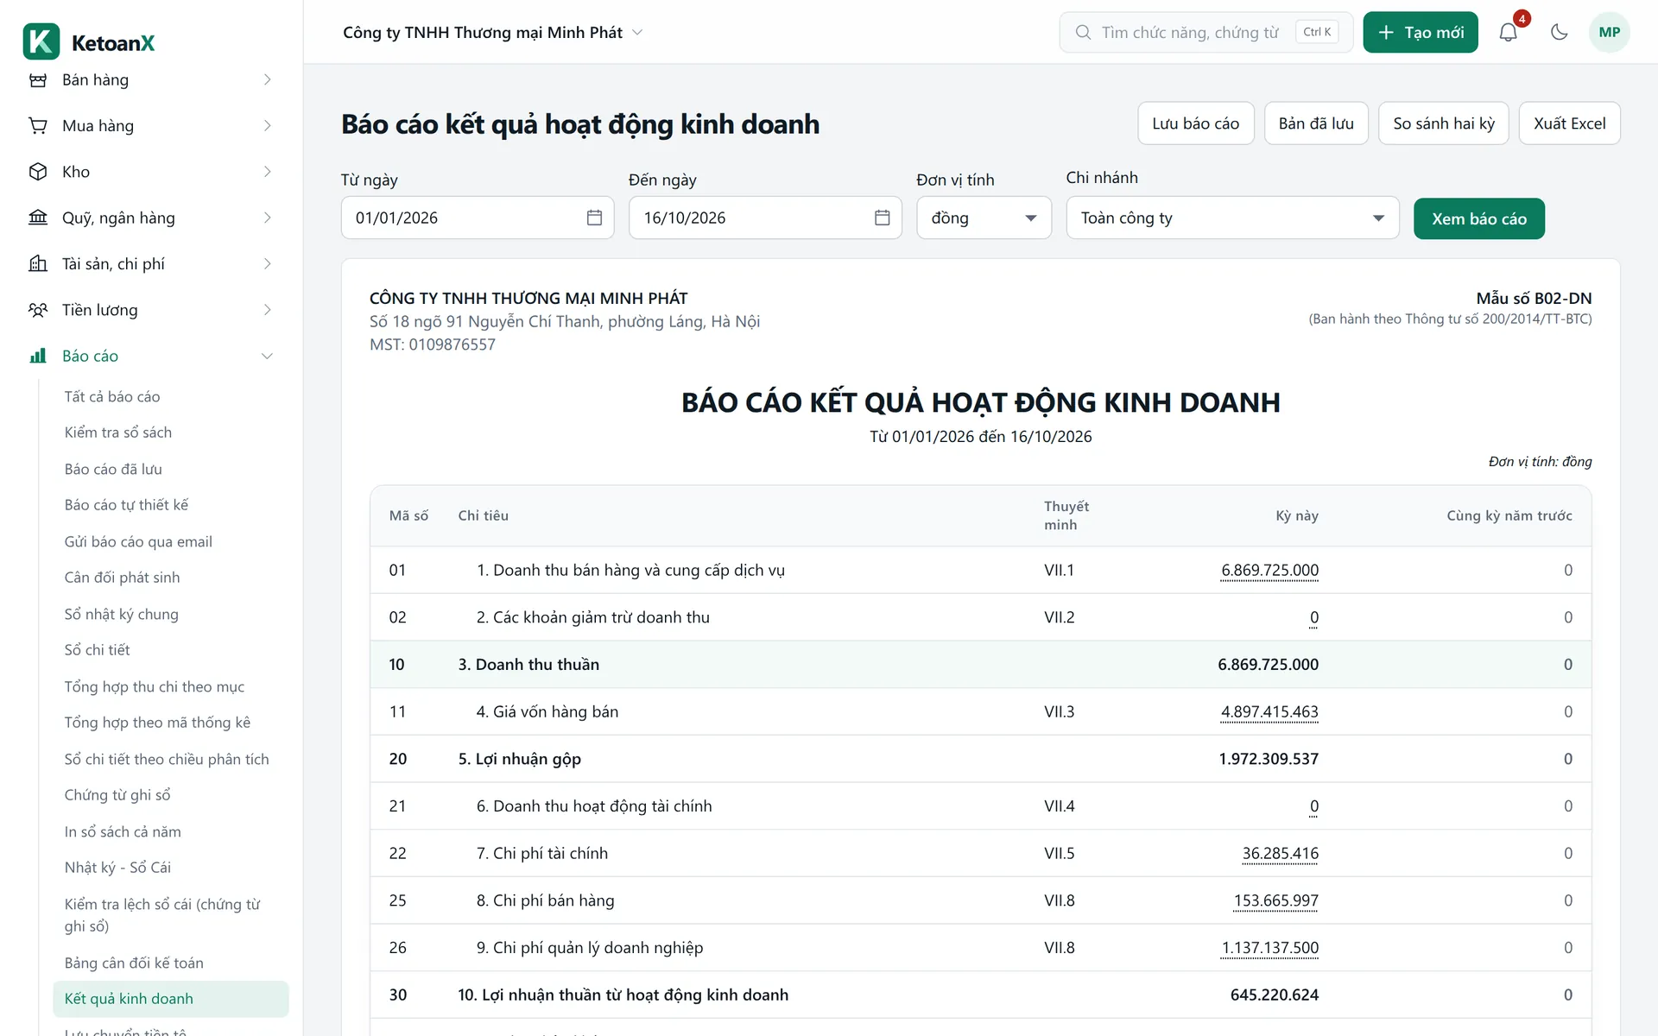Open Cân đối phát sinh report

(x=122, y=578)
